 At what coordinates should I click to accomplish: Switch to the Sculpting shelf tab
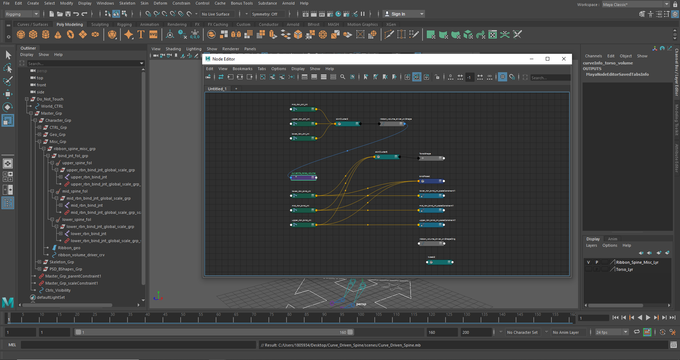[100, 24]
